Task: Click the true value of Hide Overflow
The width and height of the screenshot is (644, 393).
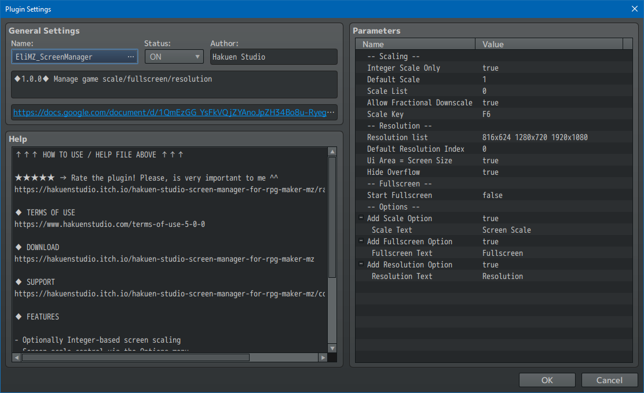Action: (x=491, y=172)
